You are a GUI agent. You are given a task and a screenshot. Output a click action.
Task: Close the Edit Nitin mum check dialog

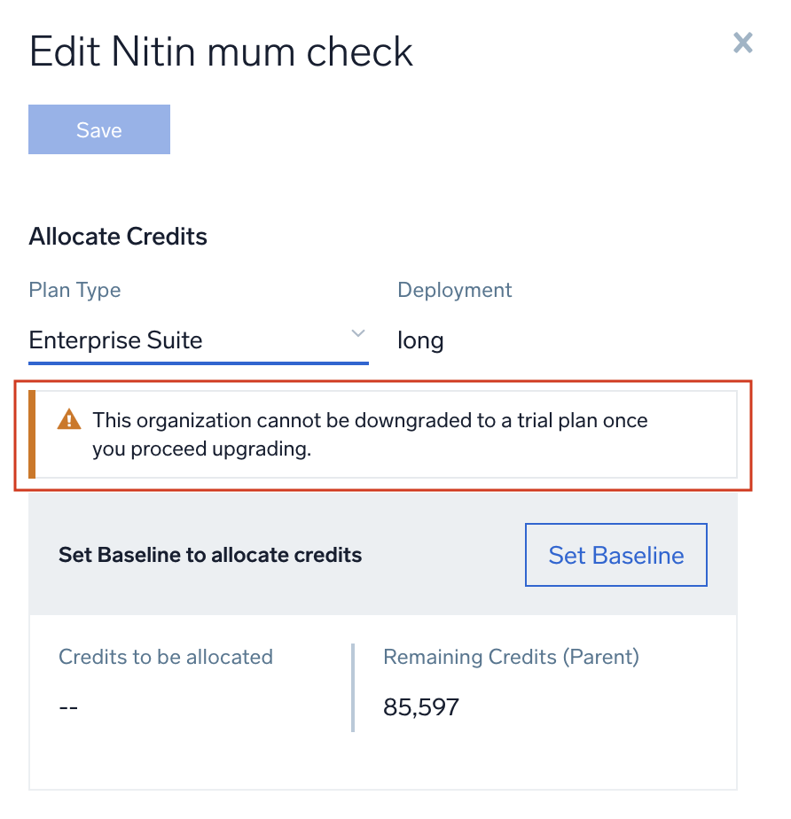click(742, 43)
